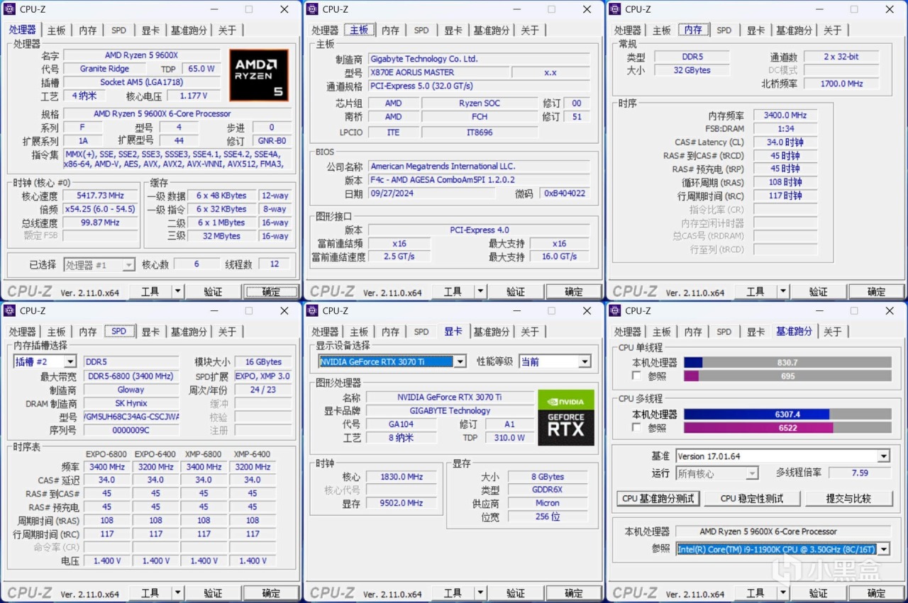Screen dimensions: 908x603
Task: Enable 参照 checkbox under CPU 单线程
Action: [636, 376]
